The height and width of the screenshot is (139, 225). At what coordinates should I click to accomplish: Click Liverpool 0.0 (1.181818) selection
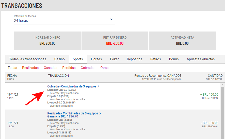[61, 102]
